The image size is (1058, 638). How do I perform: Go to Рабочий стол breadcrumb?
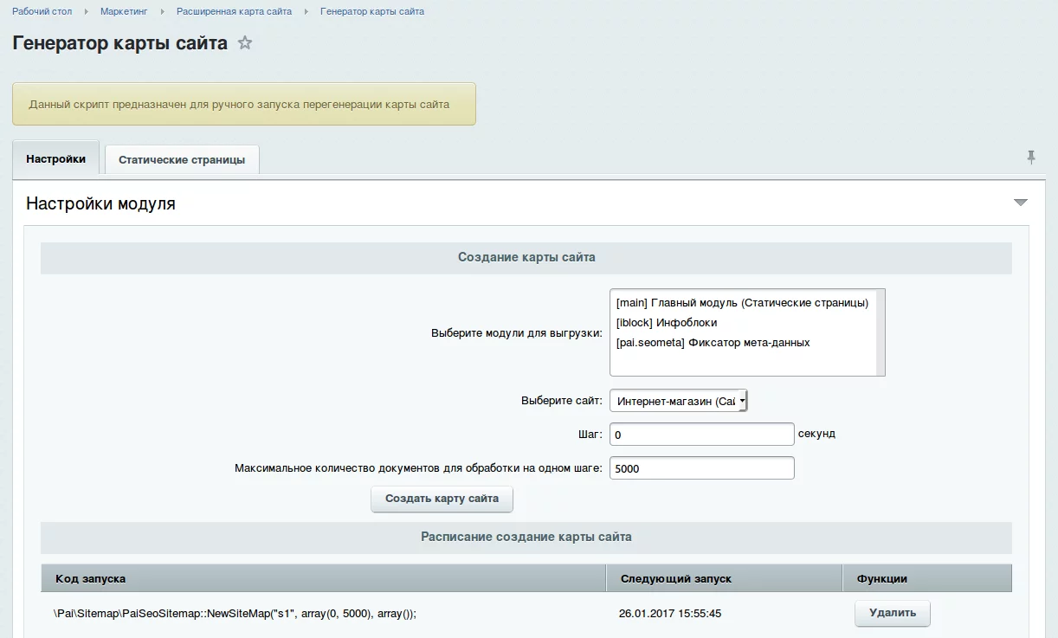coord(42,11)
